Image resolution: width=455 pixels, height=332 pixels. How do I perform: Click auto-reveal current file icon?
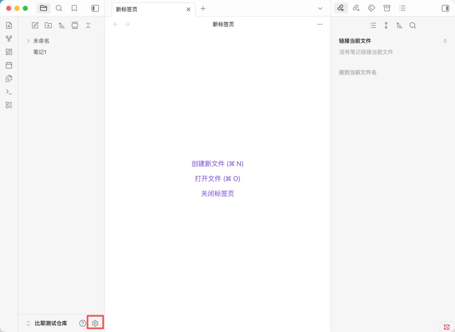pos(75,25)
